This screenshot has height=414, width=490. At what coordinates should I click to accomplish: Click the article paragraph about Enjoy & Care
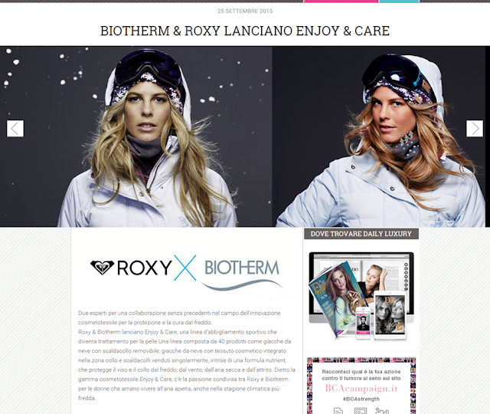pos(187,356)
